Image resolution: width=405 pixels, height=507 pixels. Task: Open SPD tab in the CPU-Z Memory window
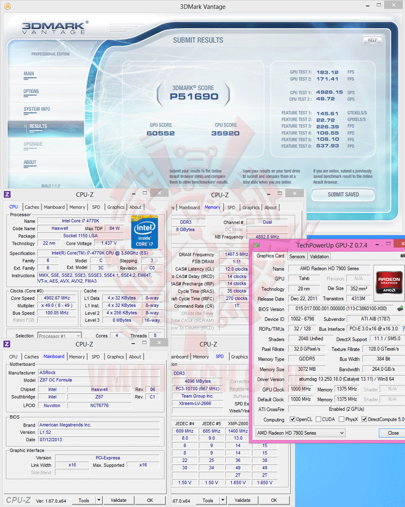[x=231, y=208]
